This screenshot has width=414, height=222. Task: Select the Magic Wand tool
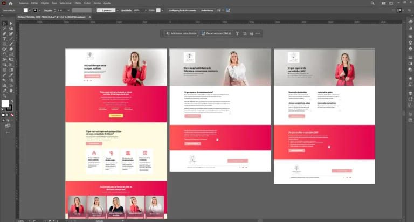point(4,29)
